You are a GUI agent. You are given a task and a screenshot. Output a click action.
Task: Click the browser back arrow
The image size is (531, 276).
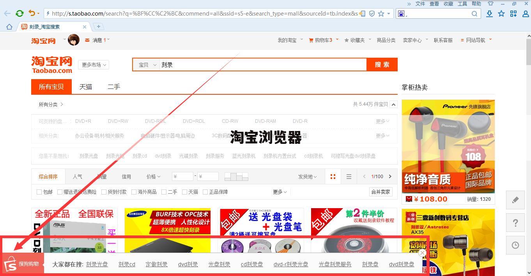click(7, 13)
